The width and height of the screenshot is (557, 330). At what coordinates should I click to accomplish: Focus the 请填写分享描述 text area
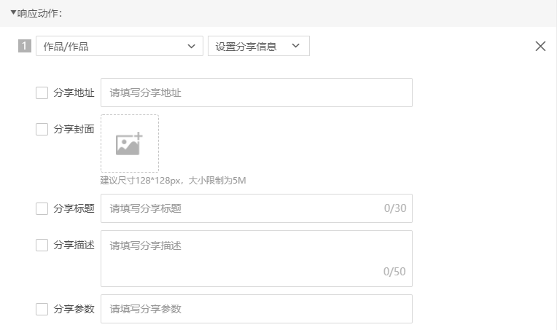pyautogui.click(x=257, y=259)
